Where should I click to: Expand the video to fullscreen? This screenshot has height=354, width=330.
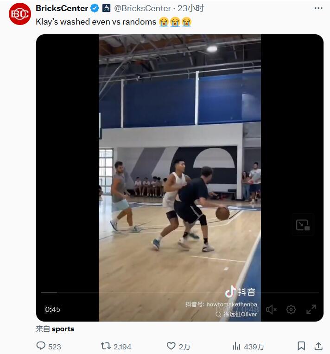pos(311,309)
